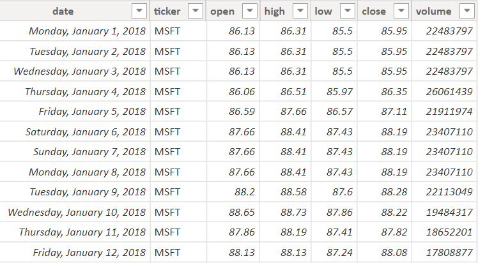
Task: Click open value 88.2
Action: click(x=245, y=192)
